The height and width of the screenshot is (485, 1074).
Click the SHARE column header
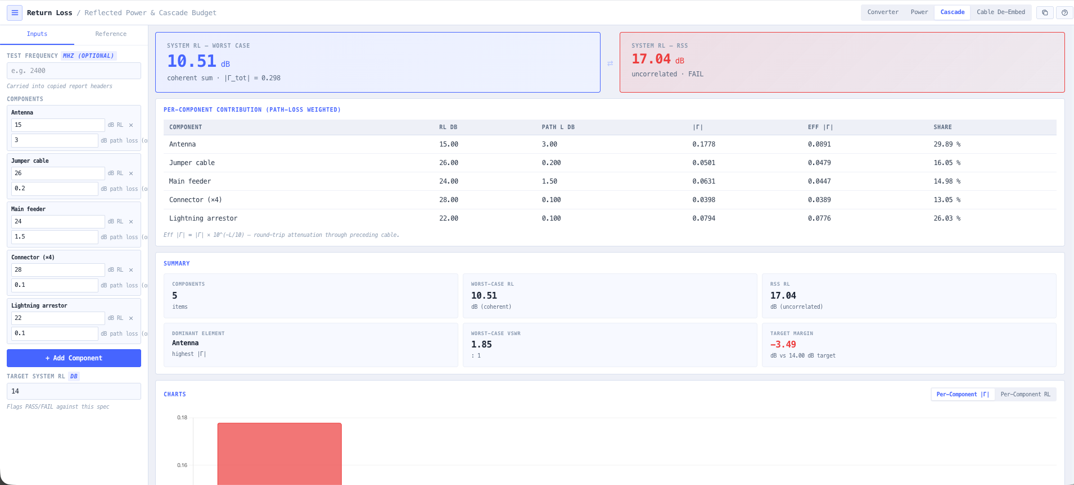pyautogui.click(x=942, y=127)
